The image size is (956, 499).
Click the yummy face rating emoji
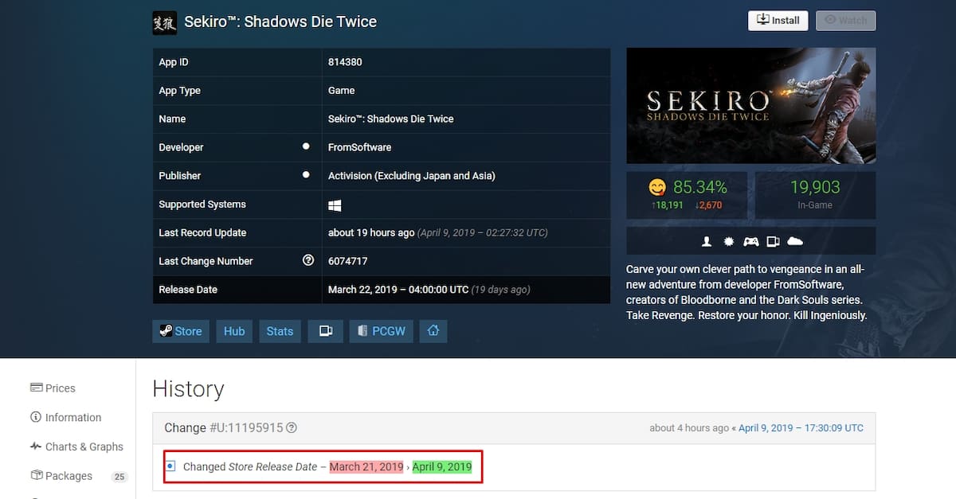[x=657, y=188]
